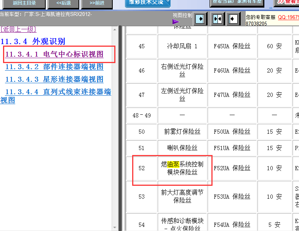
Task: Select the cell 右侧近光灯保险丝
Action: [182, 71]
